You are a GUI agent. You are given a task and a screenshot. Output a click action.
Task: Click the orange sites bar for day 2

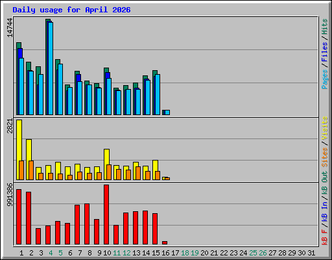31,170
